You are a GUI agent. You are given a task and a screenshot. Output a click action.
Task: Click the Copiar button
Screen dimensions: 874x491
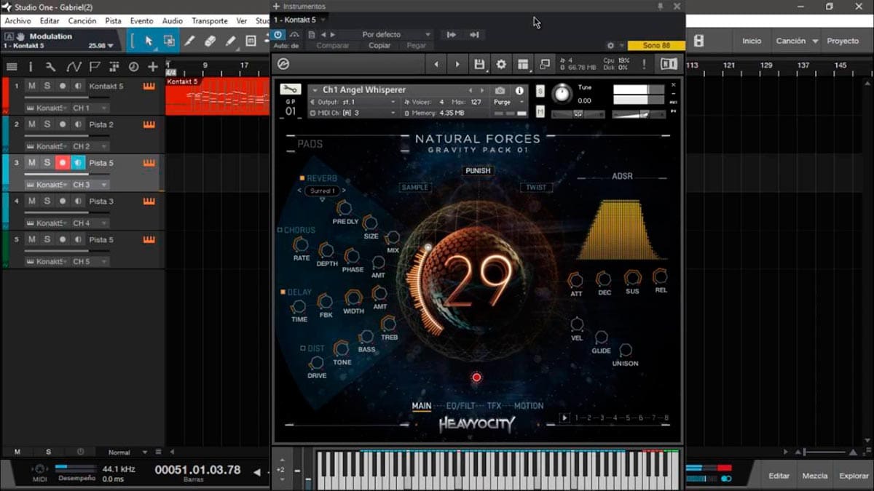(379, 46)
